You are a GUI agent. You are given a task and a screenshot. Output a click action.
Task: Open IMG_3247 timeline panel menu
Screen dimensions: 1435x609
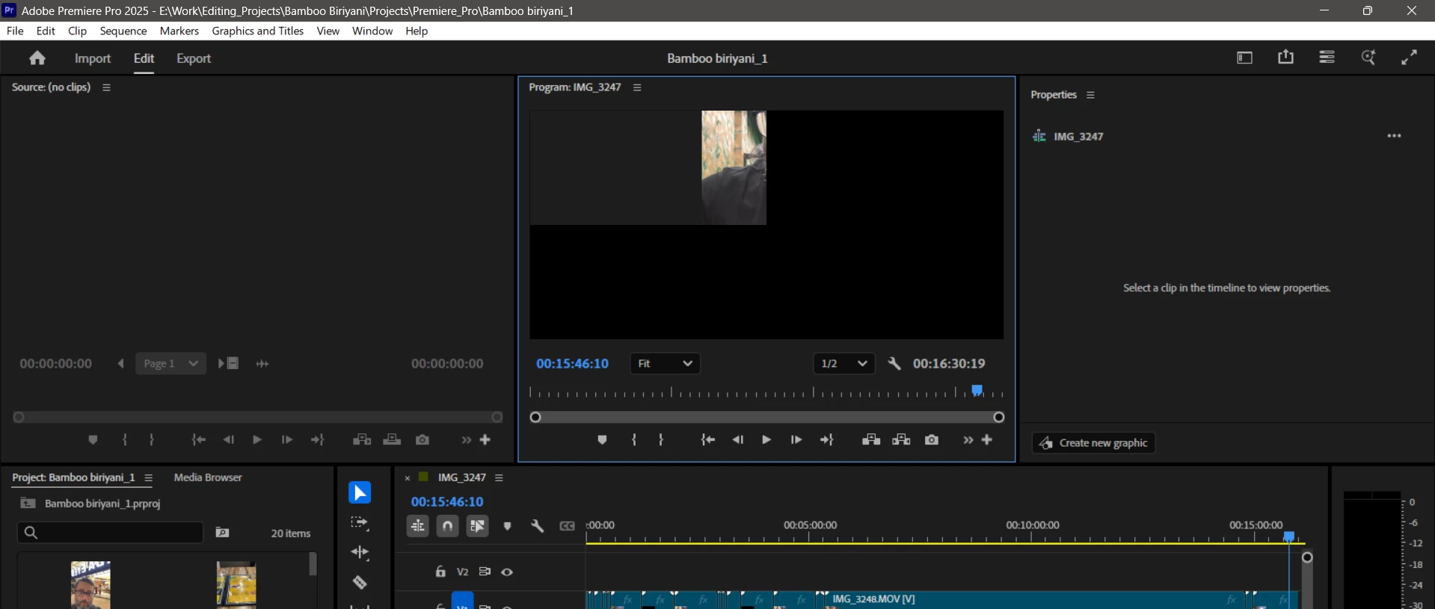click(499, 477)
